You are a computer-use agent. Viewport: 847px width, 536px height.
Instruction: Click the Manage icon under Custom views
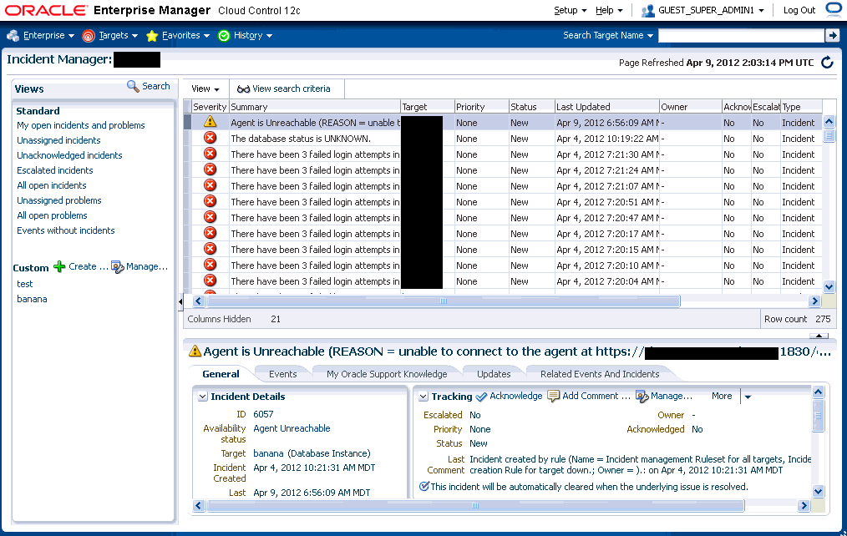(x=117, y=266)
